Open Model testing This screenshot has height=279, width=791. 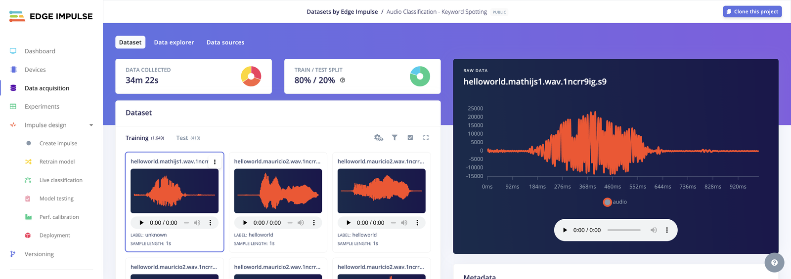tap(56, 199)
